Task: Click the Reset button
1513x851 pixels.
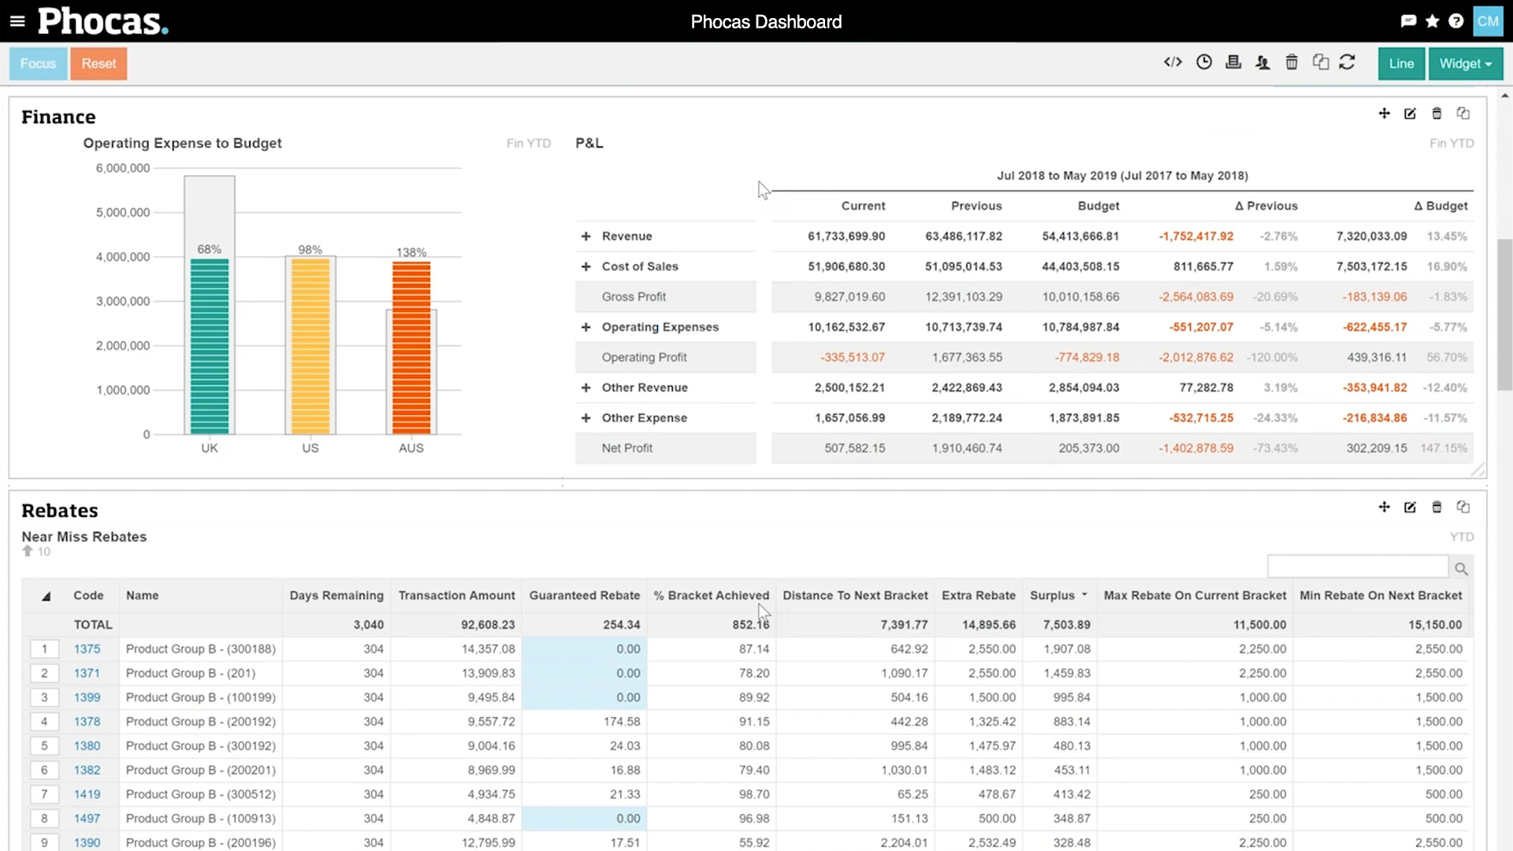Action: point(99,64)
